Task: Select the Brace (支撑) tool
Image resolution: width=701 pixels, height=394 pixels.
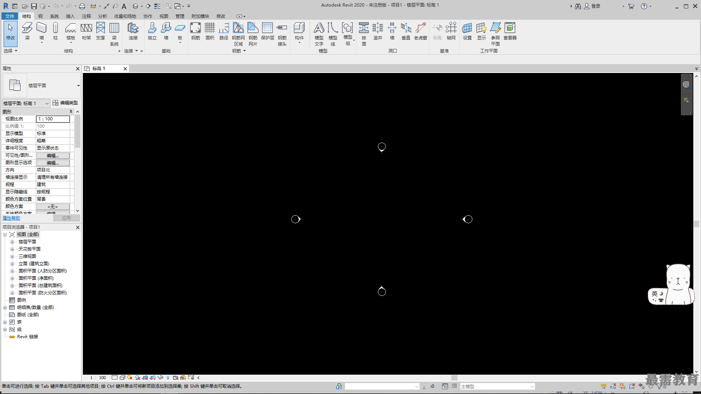Action: click(x=100, y=31)
